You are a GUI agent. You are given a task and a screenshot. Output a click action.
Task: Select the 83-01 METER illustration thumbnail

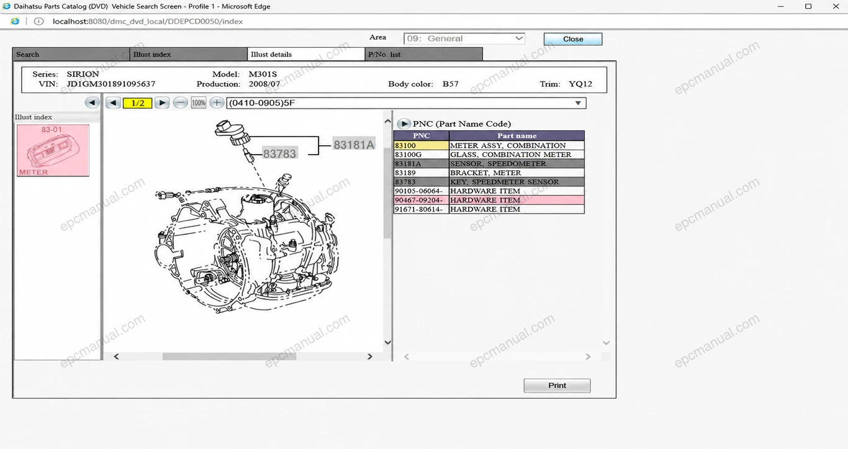coord(53,150)
